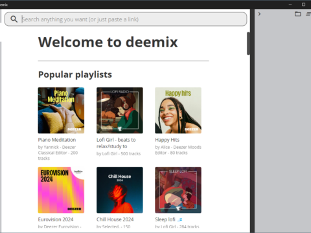Viewport: 311px width, 233px height.
Task: Expand download panel with chevron arrow
Action: [259, 14]
